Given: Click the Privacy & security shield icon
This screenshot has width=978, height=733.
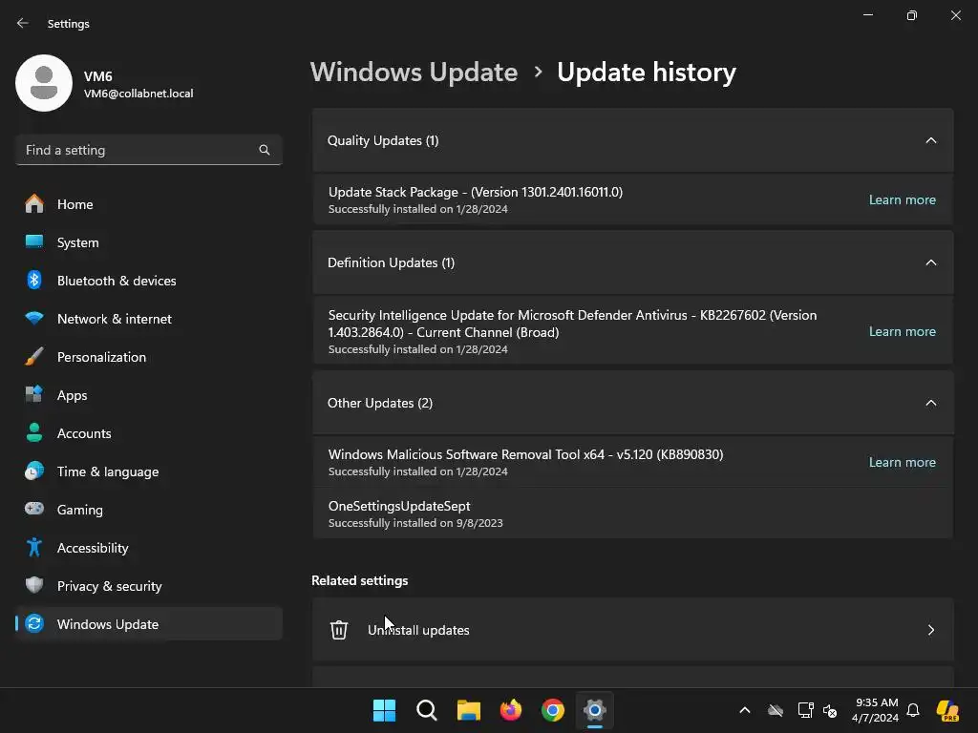Looking at the screenshot, I should pos(34,585).
